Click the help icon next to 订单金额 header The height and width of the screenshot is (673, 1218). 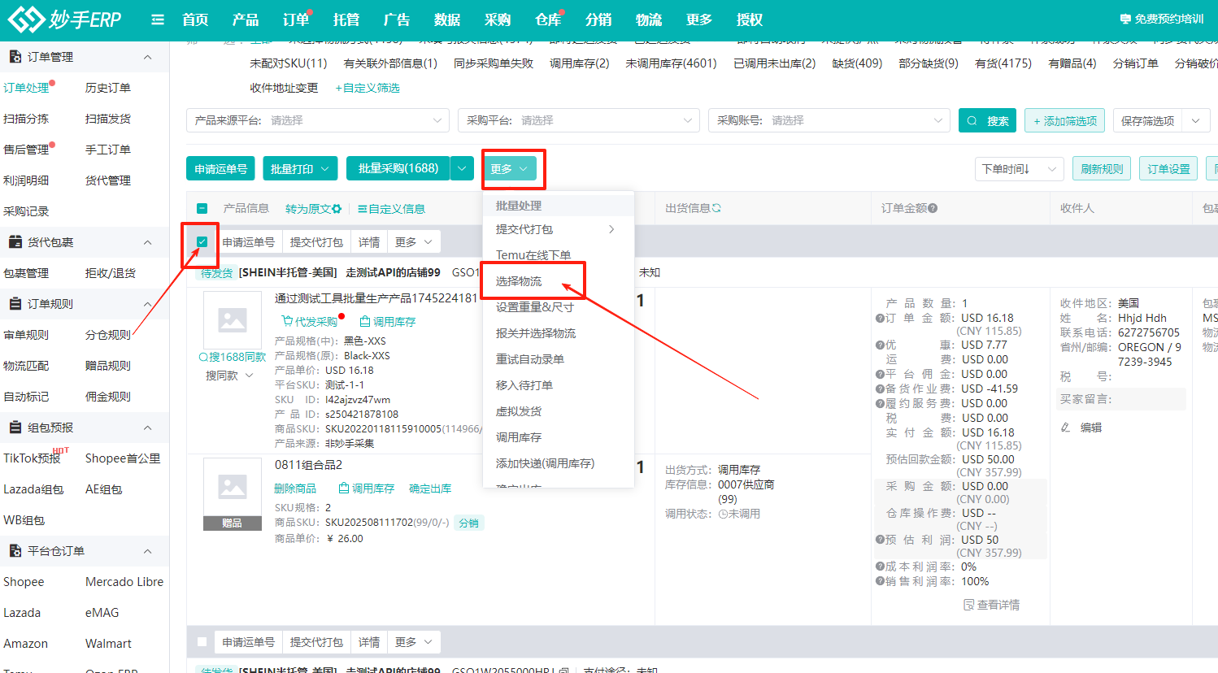pos(933,209)
